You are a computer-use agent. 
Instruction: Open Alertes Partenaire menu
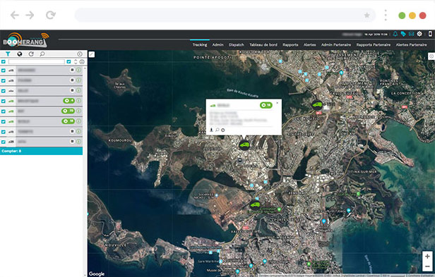click(411, 44)
